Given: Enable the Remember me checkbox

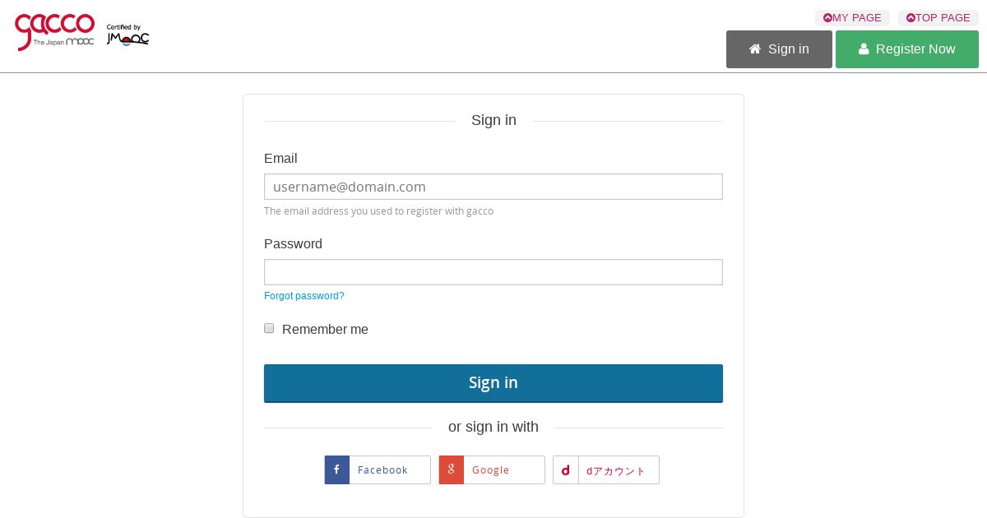Looking at the screenshot, I should click(269, 328).
